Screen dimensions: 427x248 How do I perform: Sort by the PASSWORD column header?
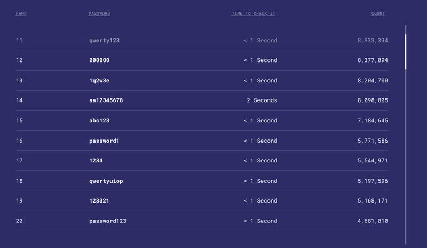99,14
